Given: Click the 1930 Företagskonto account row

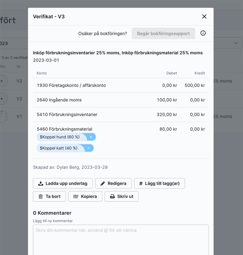Looking at the screenshot, I should [x=71, y=85].
